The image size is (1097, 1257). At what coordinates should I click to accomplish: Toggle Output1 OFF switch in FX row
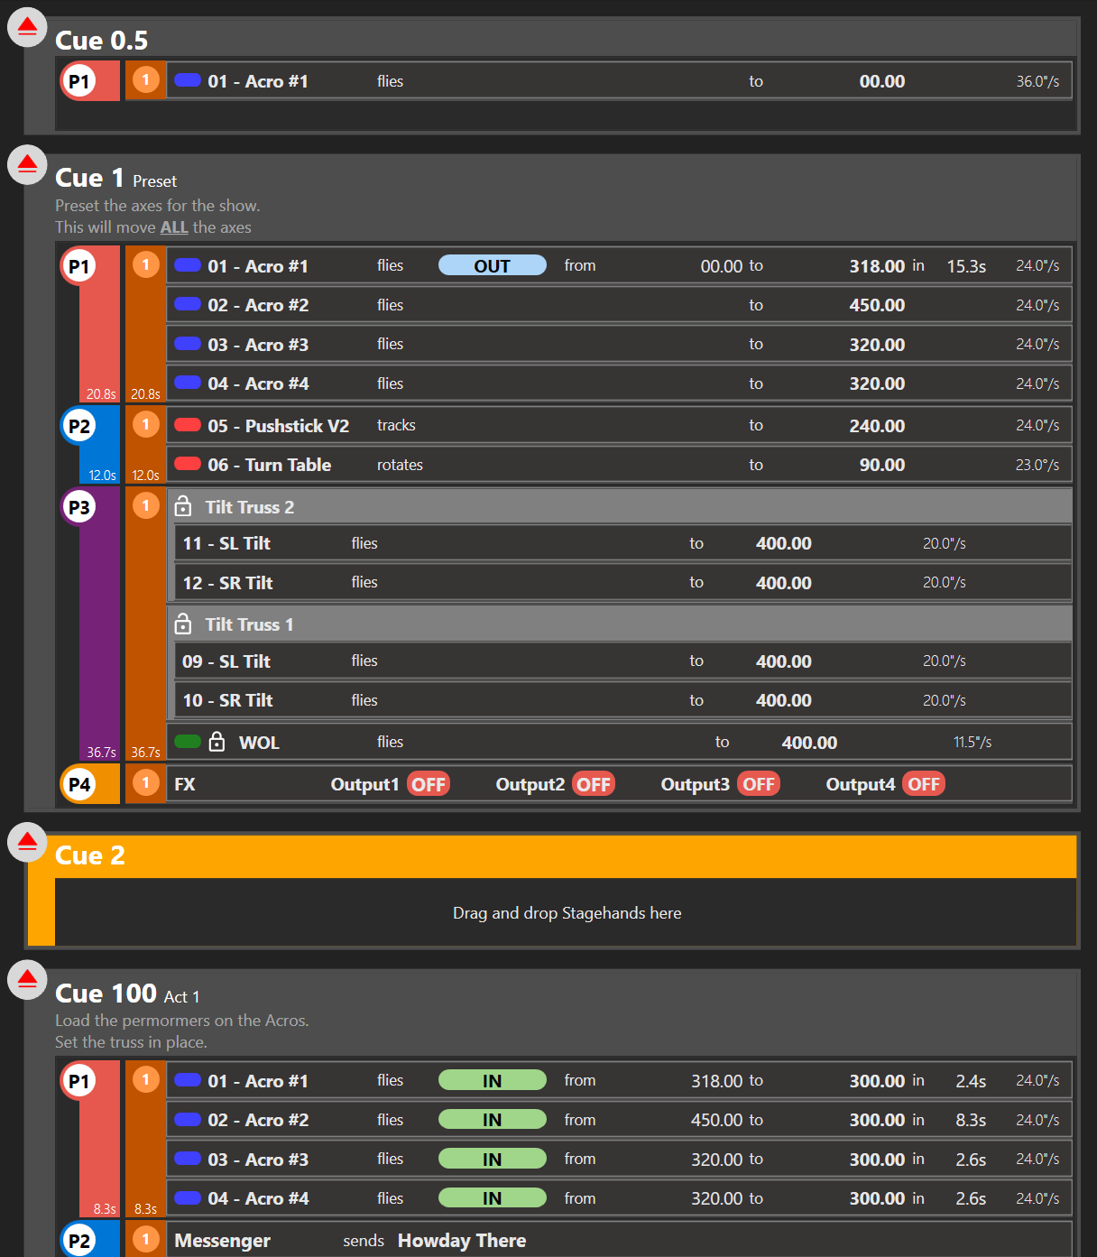[429, 784]
